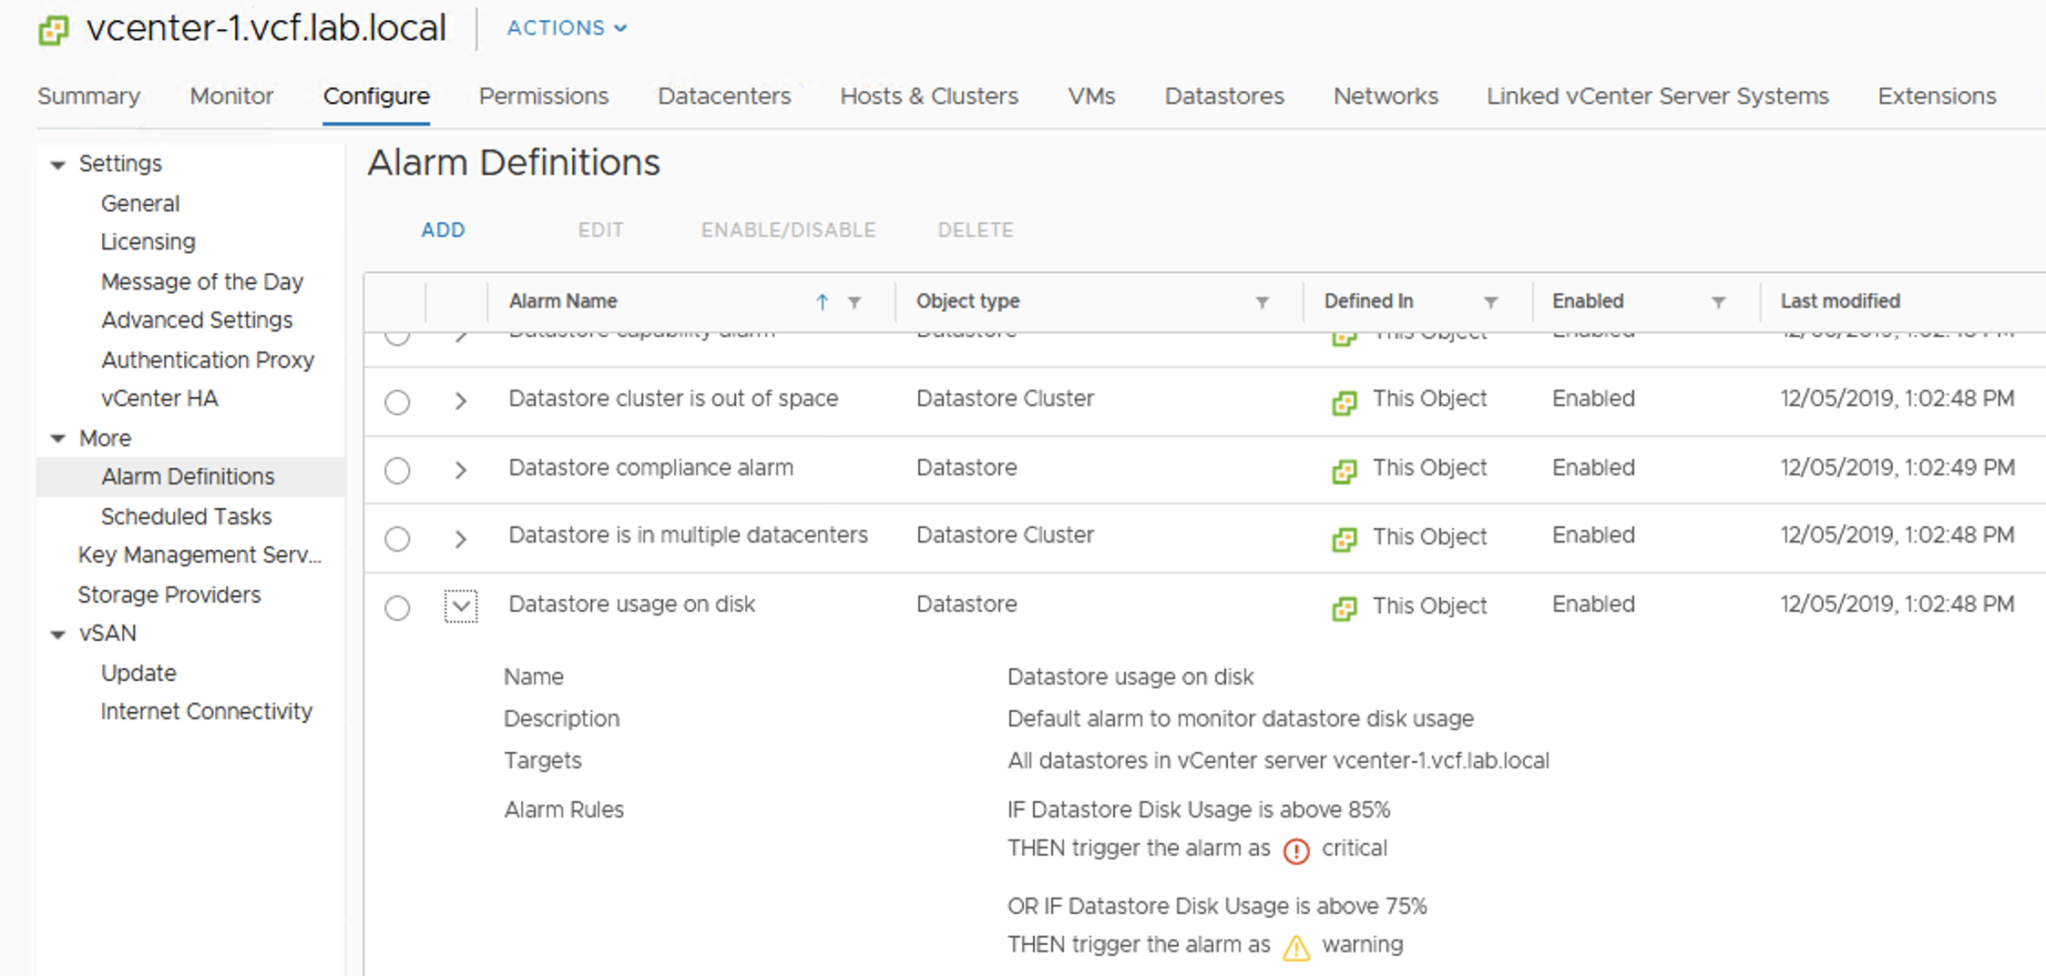
Task: Click 'Default alarm to monitor datastore disk usage' description
Action: tap(1241, 718)
